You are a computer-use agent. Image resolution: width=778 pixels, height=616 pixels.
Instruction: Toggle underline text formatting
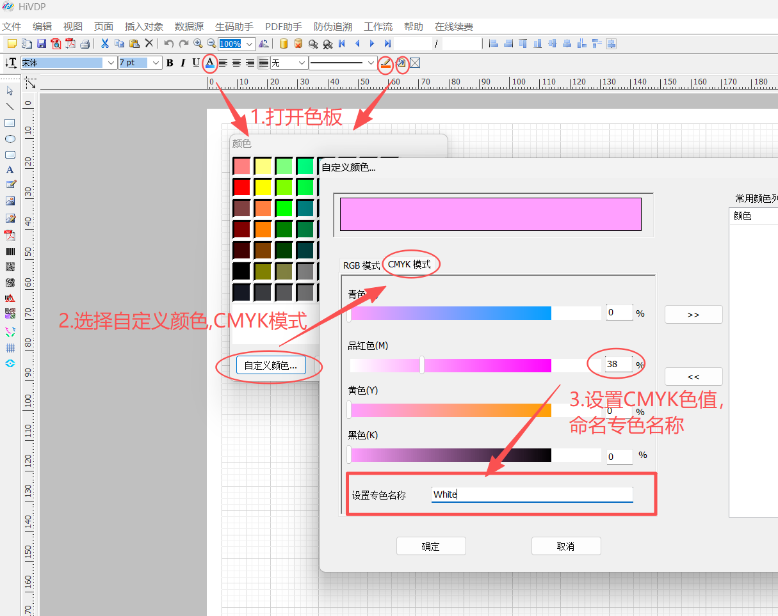196,63
